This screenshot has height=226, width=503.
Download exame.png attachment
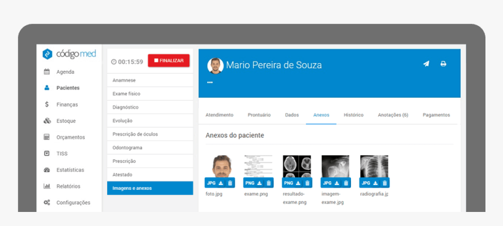[x=259, y=183]
